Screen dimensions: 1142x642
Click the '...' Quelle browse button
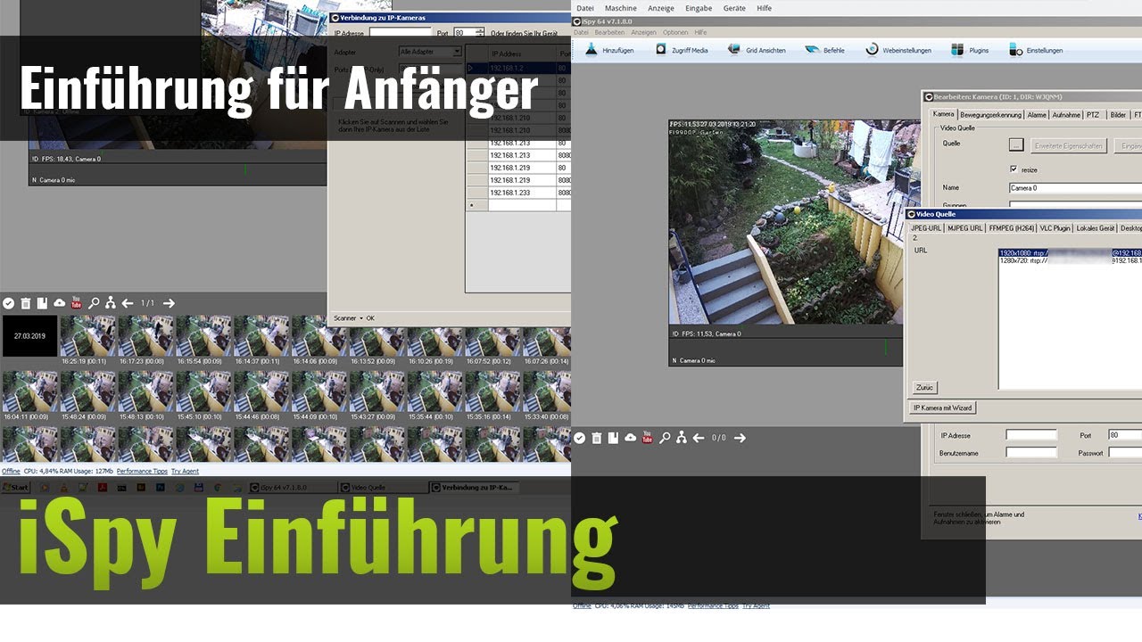pos(1016,144)
